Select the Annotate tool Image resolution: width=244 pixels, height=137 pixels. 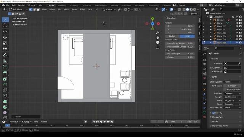tap(5, 55)
